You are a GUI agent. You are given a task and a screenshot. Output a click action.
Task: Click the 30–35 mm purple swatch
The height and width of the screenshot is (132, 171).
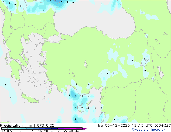pos(61,128)
